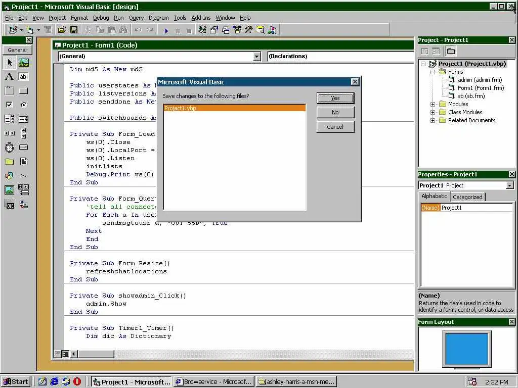The image size is (518, 388).
Task: Click Yes to save changes
Action: [335, 98]
